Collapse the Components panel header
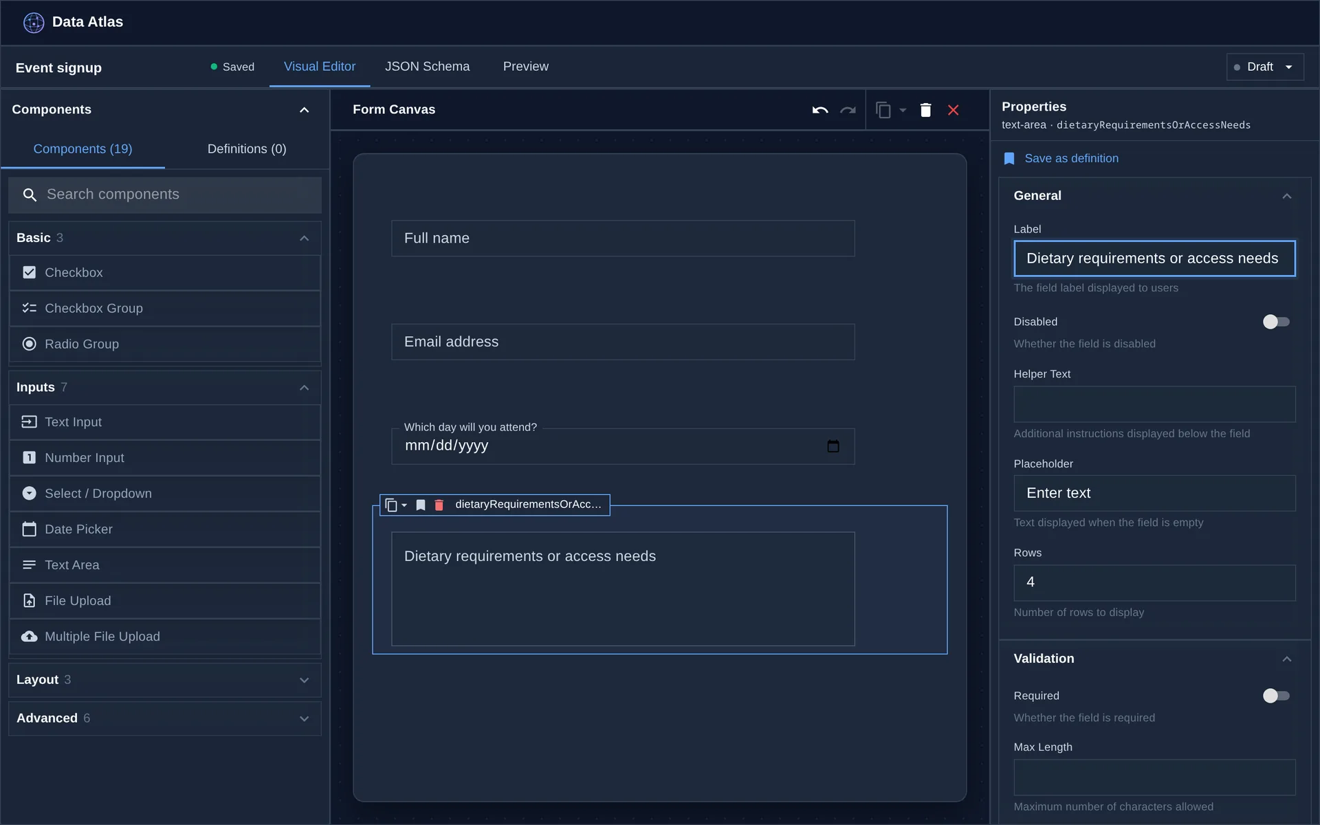This screenshot has height=825, width=1320. click(304, 110)
